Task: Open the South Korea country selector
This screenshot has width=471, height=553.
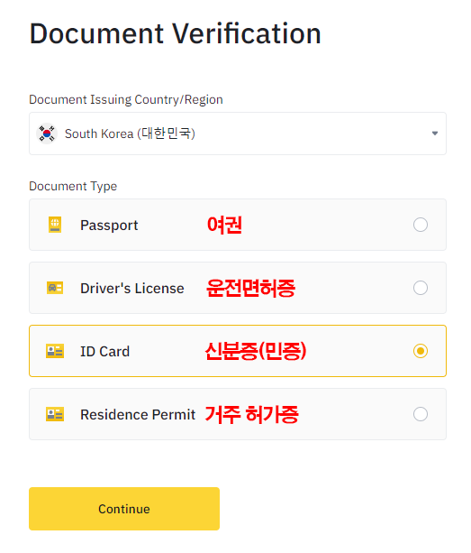Action: [238, 134]
